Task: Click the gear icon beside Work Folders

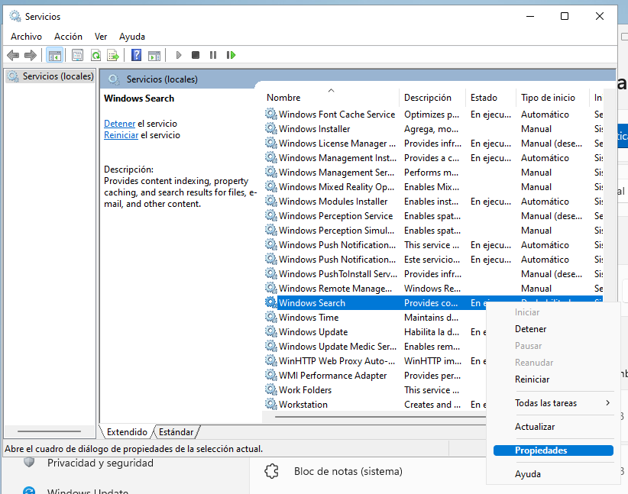Action: coord(271,389)
